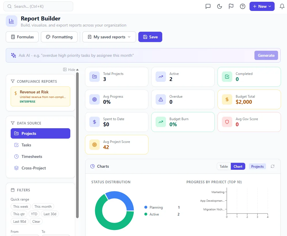Click the Marketing label in progress chart
Viewport: 287px width, 236px height.
coord(218,192)
